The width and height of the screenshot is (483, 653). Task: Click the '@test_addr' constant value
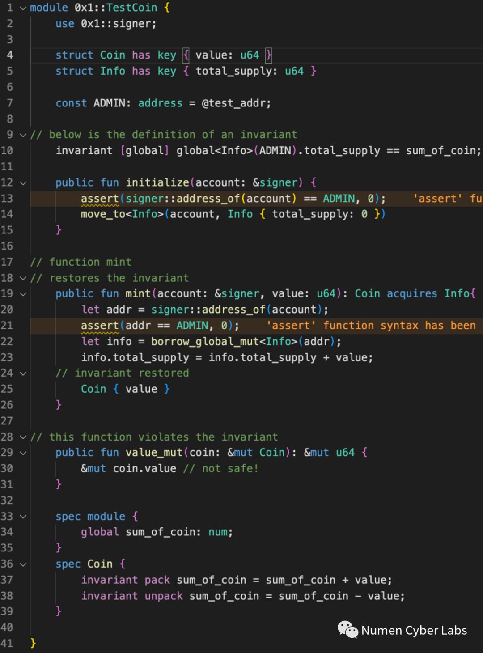click(x=234, y=103)
